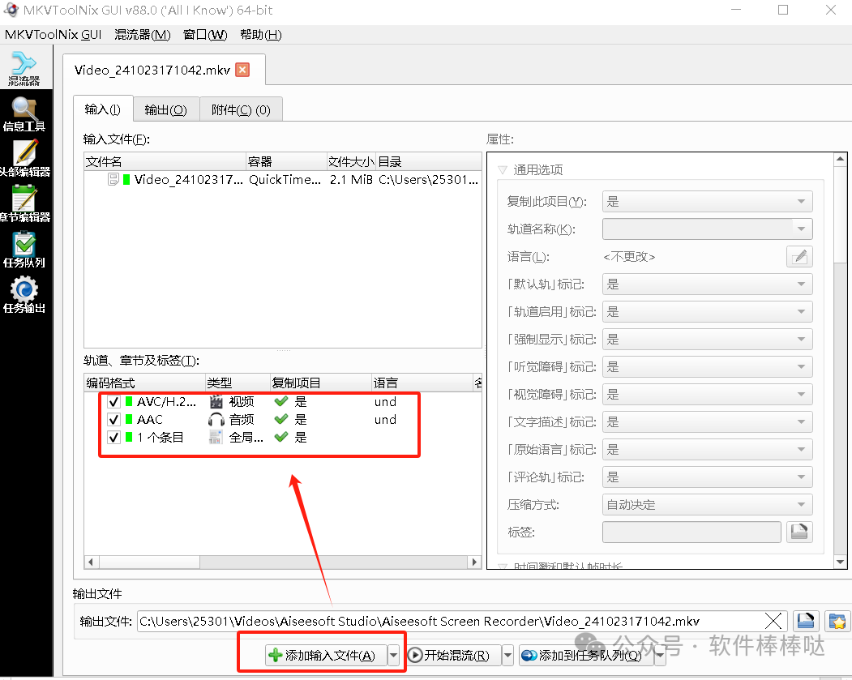Open the 信息工具 info tool
The width and height of the screenshot is (852, 680).
click(x=24, y=113)
